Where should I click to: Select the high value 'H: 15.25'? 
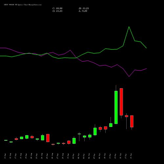point(84,9)
